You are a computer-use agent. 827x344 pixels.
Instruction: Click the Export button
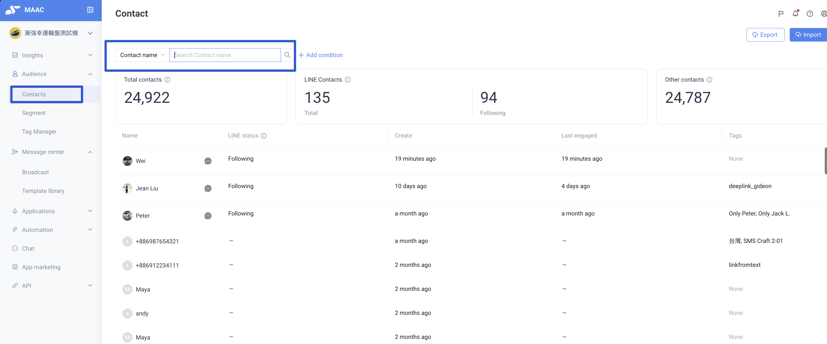[x=765, y=35]
